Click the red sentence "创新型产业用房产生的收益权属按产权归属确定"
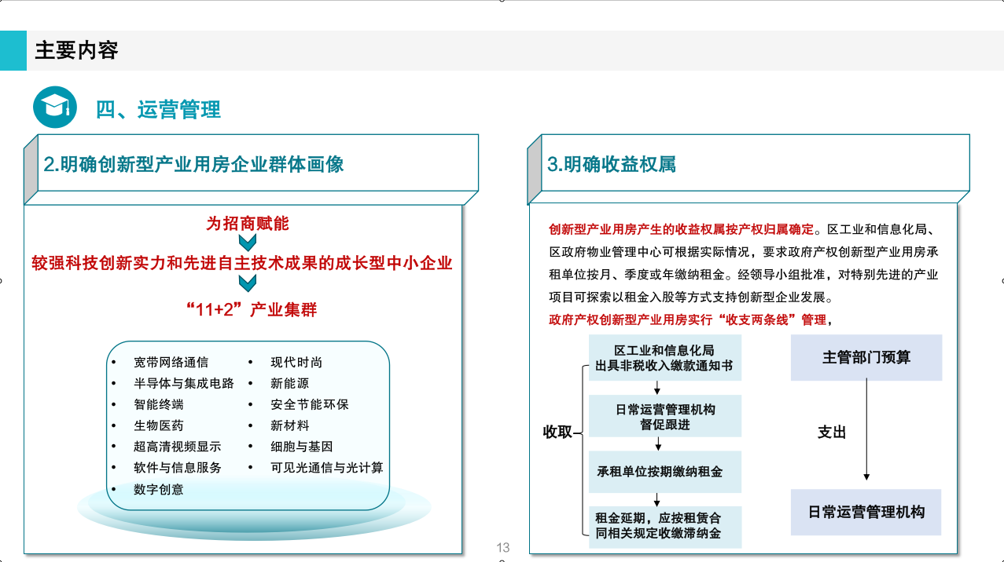Image resolution: width=1004 pixels, height=562 pixels. [x=681, y=229]
